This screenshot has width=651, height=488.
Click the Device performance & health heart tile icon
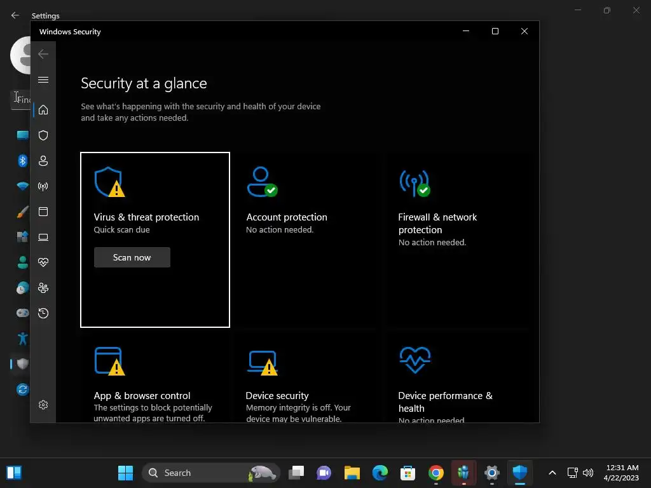pos(415,360)
